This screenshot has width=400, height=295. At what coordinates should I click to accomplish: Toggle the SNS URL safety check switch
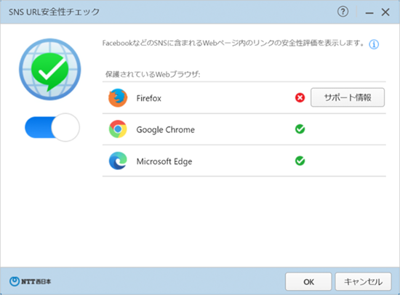tap(52, 127)
